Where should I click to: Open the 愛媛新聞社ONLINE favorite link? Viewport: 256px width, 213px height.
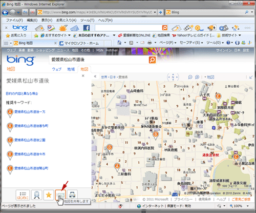click(x=135, y=35)
